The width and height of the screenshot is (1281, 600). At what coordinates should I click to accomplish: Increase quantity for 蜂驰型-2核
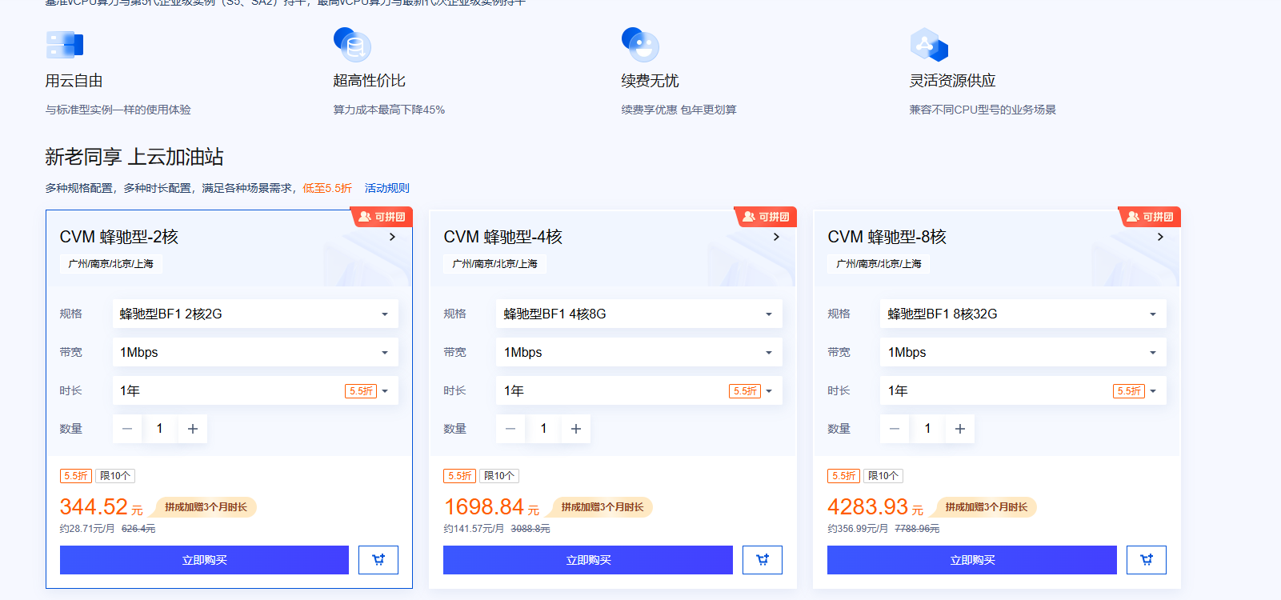(x=193, y=429)
